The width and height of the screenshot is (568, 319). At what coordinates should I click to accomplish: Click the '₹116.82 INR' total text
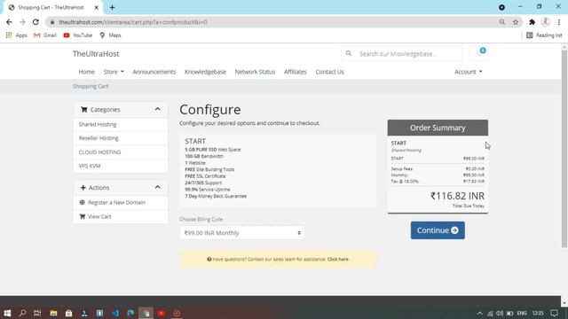[x=457, y=196]
